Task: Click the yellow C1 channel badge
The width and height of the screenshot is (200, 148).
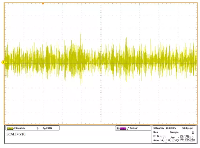Action: (10, 128)
